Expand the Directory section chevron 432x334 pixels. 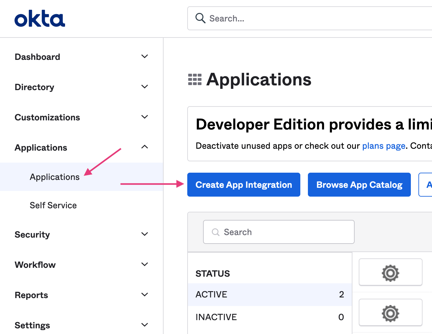pyautogui.click(x=145, y=87)
